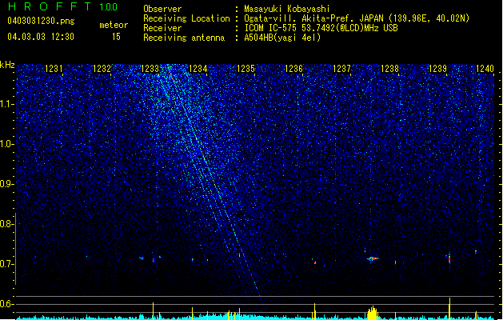This screenshot has width=503, height=320.
Task: Click the red meteor echo just after 1239
Action: point(449,258)
